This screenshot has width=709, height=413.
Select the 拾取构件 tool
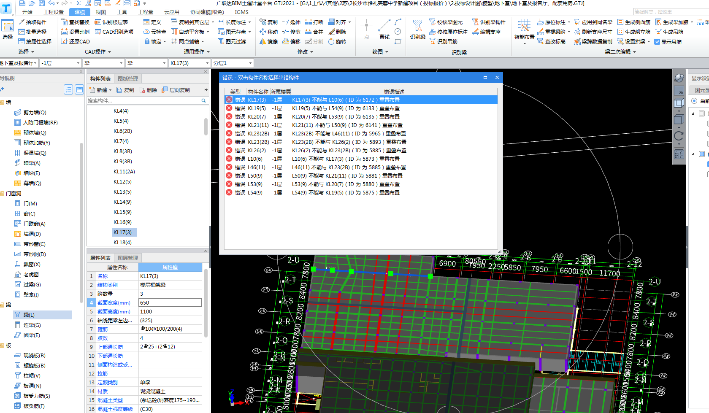33,22
